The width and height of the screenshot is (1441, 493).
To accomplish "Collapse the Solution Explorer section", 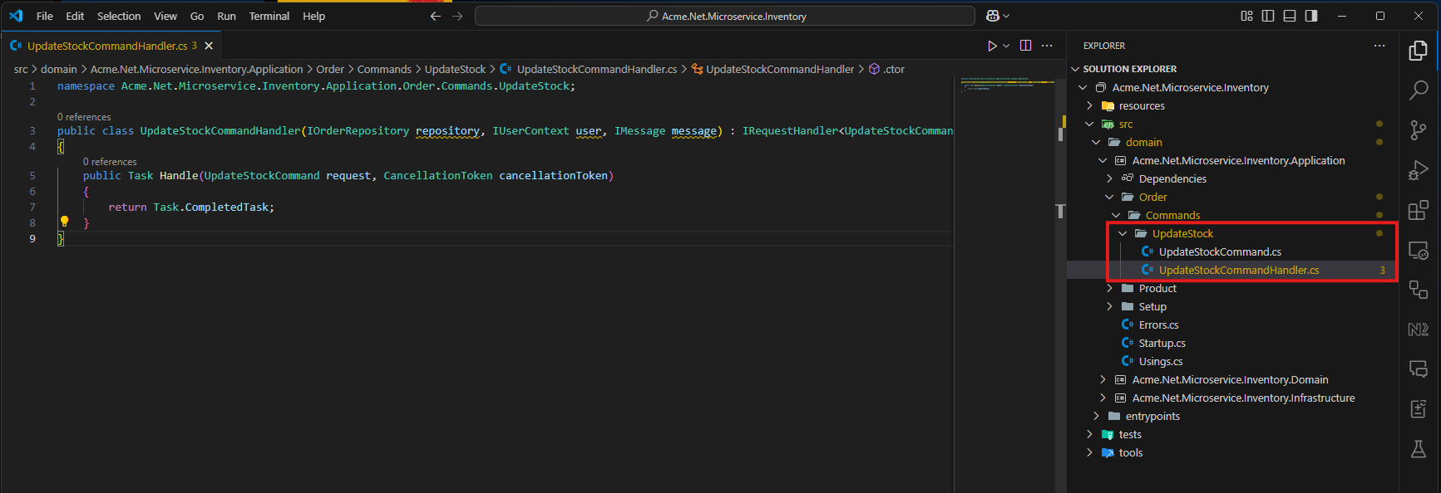I will pyautogui.click(x=1075, y=69).
